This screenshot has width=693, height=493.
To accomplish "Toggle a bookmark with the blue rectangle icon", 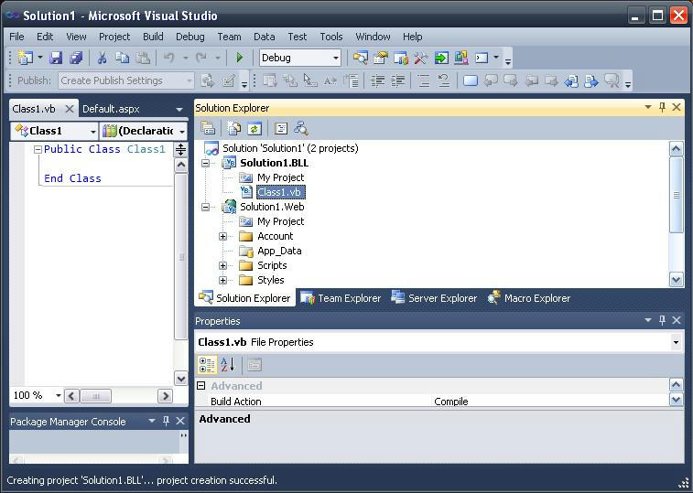I will [x=471, y=80].
